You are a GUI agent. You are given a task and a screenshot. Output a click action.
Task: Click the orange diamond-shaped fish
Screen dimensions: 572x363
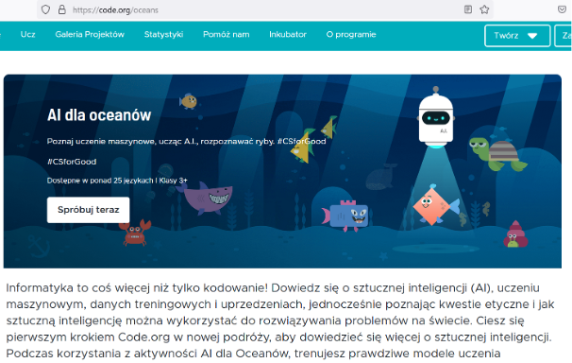click(435, 205)
